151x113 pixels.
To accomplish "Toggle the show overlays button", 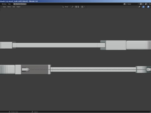I will pos(148,7).
